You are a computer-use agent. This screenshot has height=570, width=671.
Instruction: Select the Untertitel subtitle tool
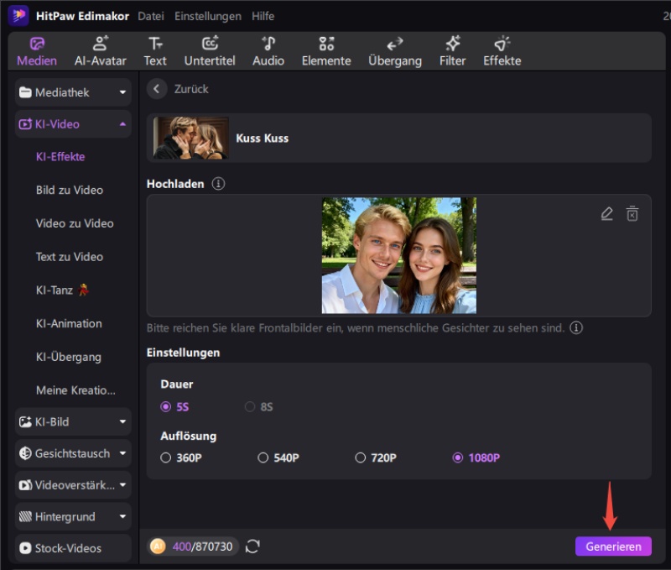coord(210,51)
